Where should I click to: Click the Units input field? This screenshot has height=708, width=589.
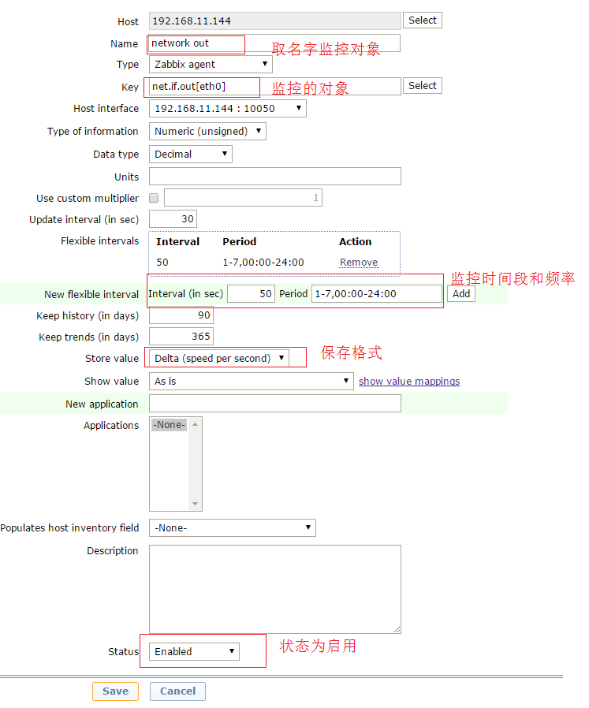click(274, 177)
